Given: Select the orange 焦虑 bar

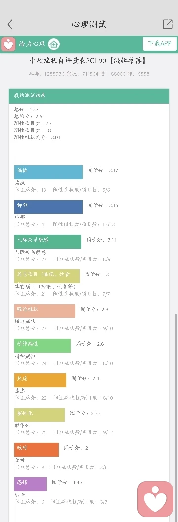Looking at the screenshot, I should (x=40, y=380).
